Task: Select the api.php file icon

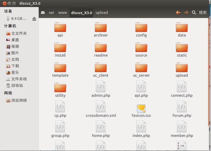Action: pyautogui.click(x=141, y=86)
